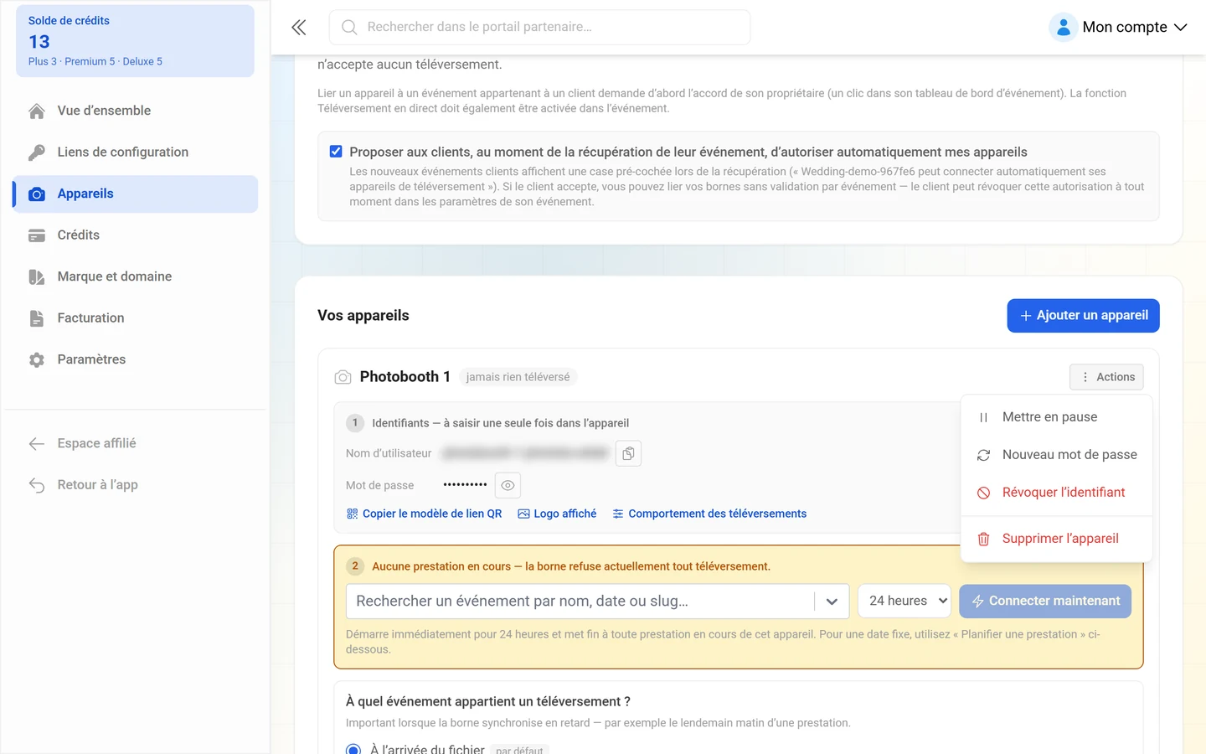
Task: Click Copier le modèle de lien QR
Action: point(424,514)
